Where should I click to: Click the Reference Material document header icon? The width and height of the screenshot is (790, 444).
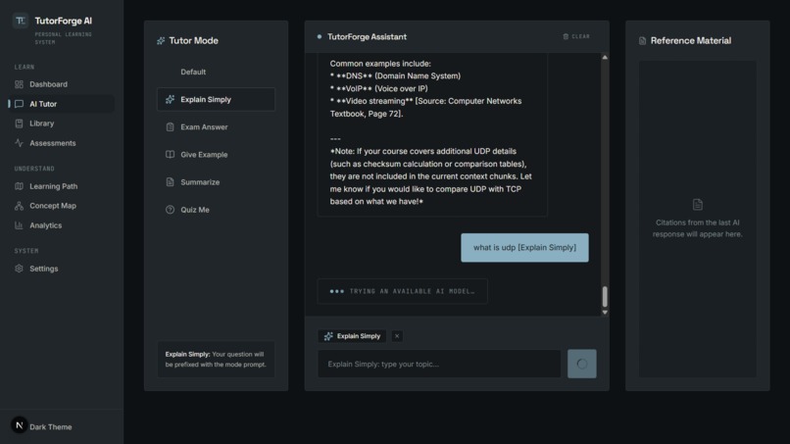click(642, 41)
